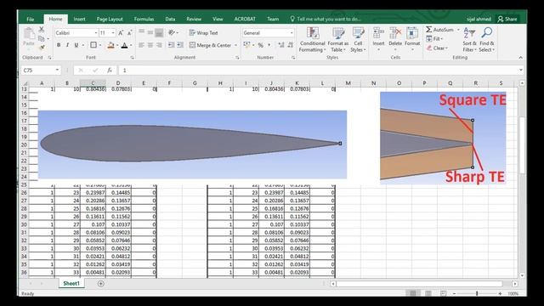The height and width of the screenshot is (306, 544).
Task: Cut selection with scissors icon
Action: coord(42,30)
